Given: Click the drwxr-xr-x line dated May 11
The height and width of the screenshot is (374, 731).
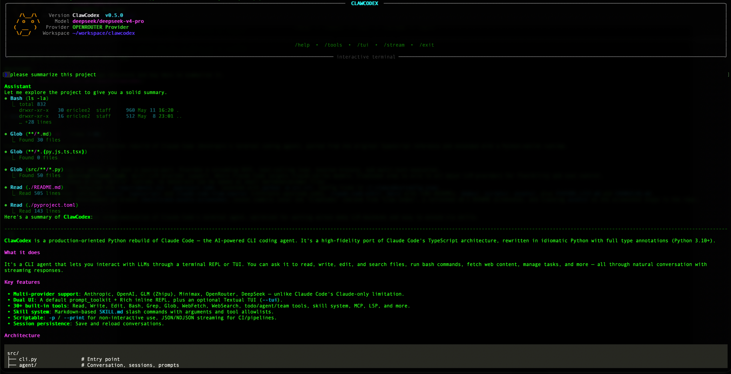Looking at the screenshot, I should coord(99,110).
